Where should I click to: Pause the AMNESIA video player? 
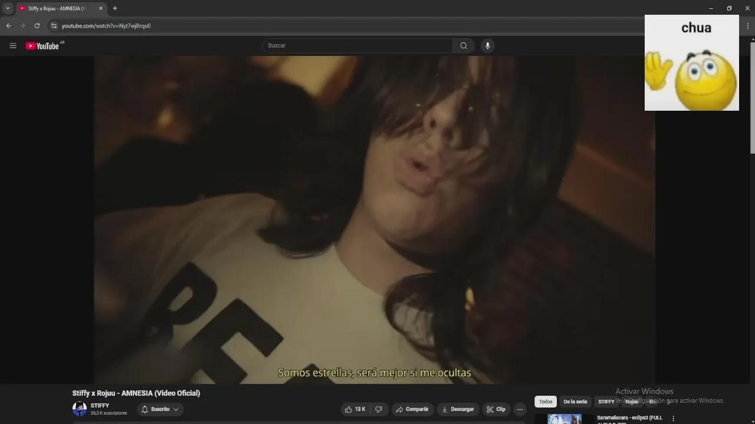pos(375,220)
